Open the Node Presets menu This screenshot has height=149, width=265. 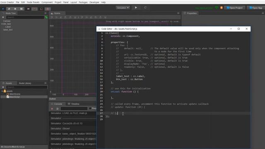[x=33, y=2]
